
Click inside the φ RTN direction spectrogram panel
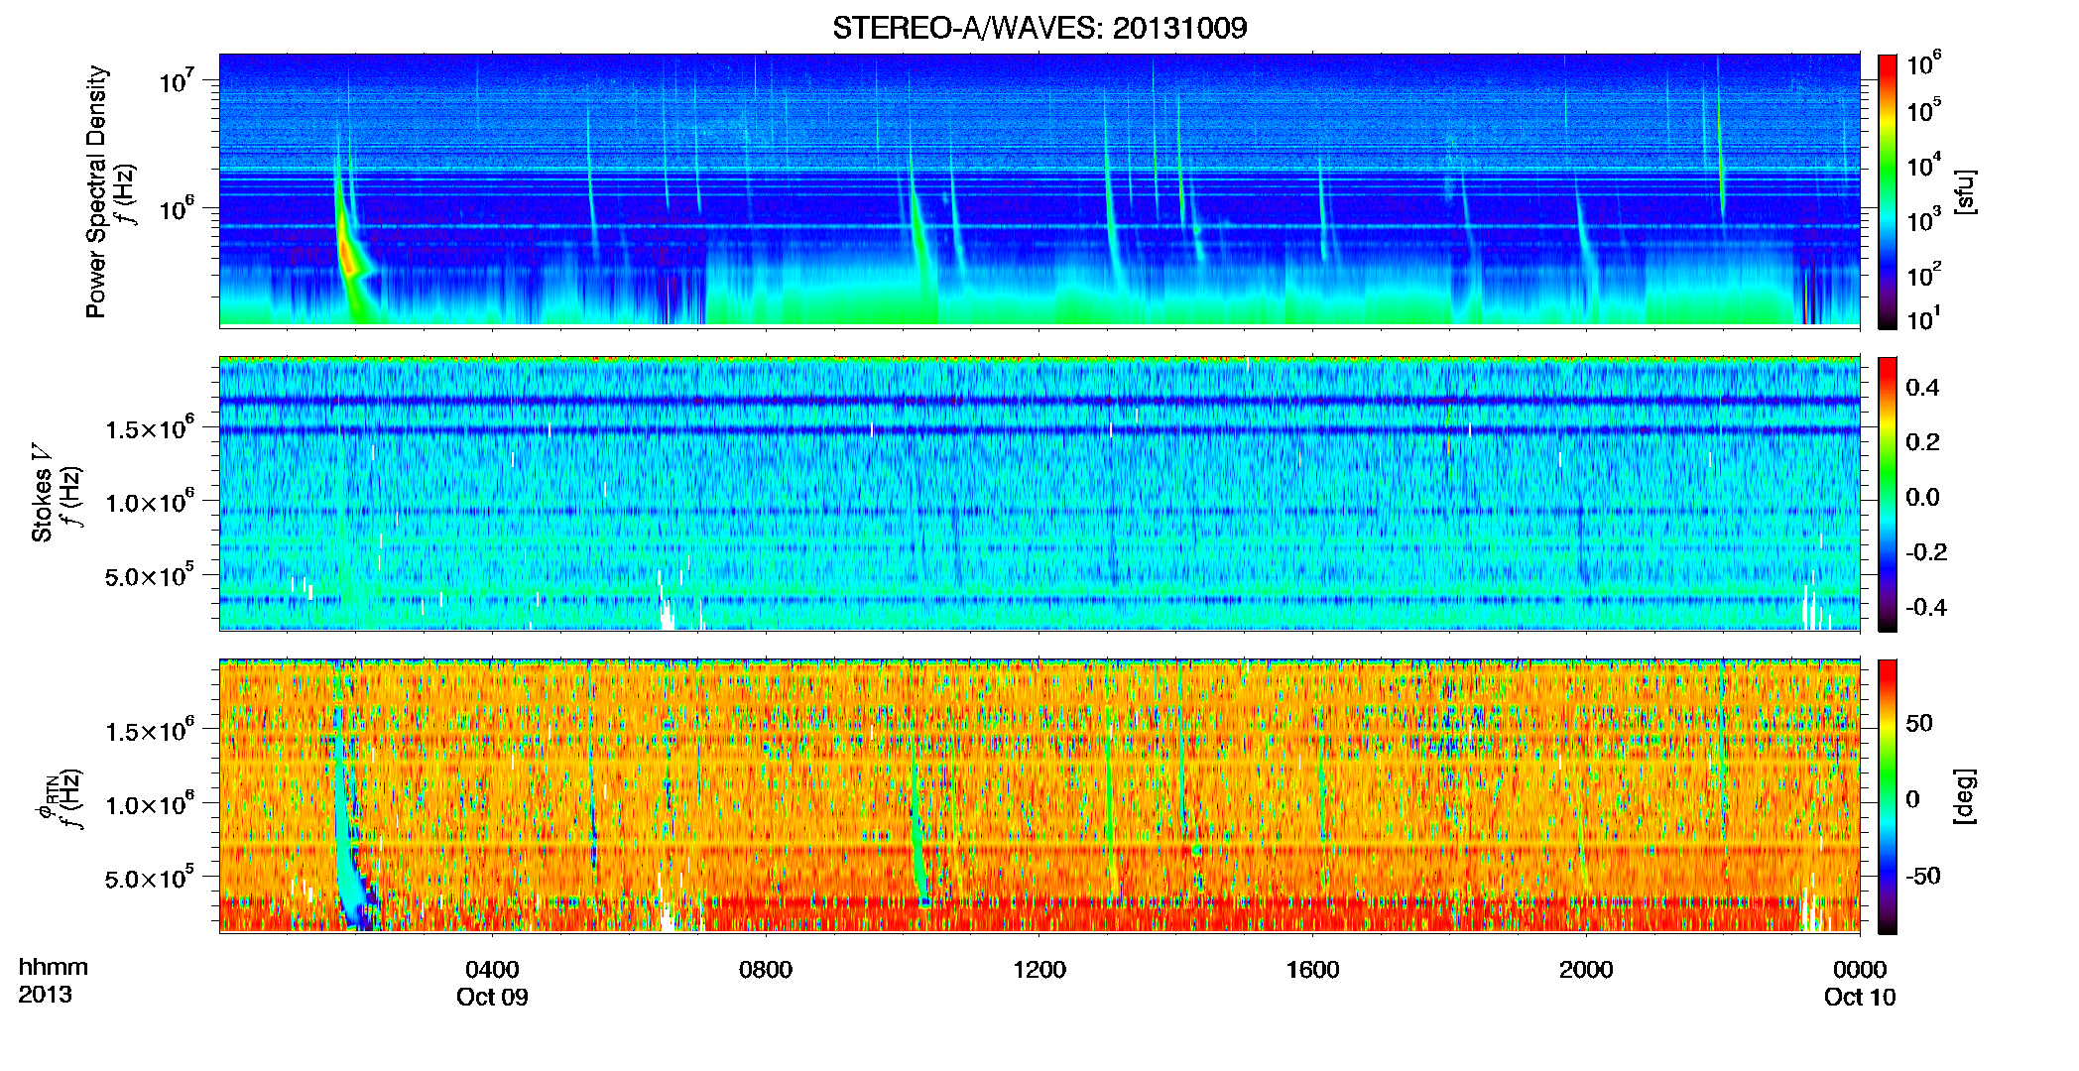click(x=1039, y=795)
